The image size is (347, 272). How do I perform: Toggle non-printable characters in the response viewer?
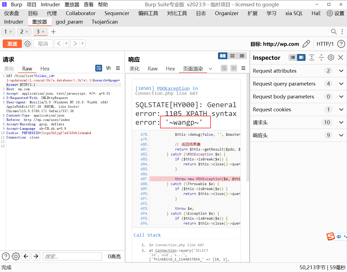point(234,68)
